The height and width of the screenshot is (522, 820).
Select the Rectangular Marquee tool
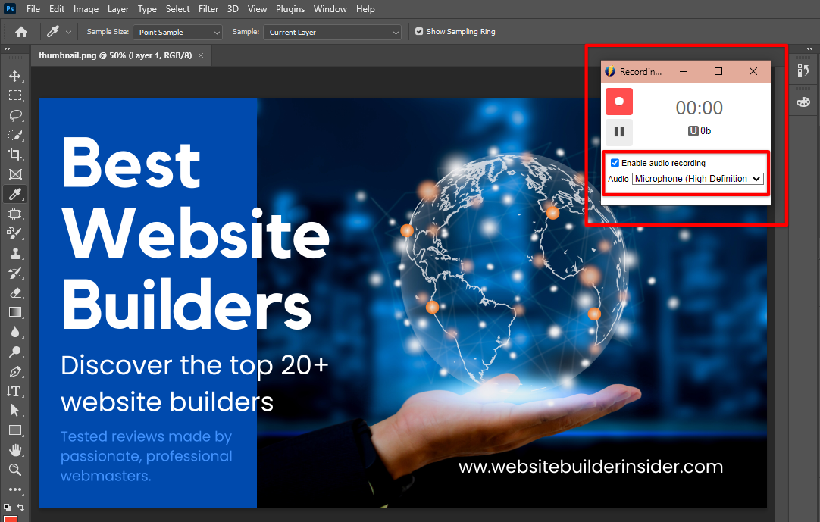pos(15,95)
